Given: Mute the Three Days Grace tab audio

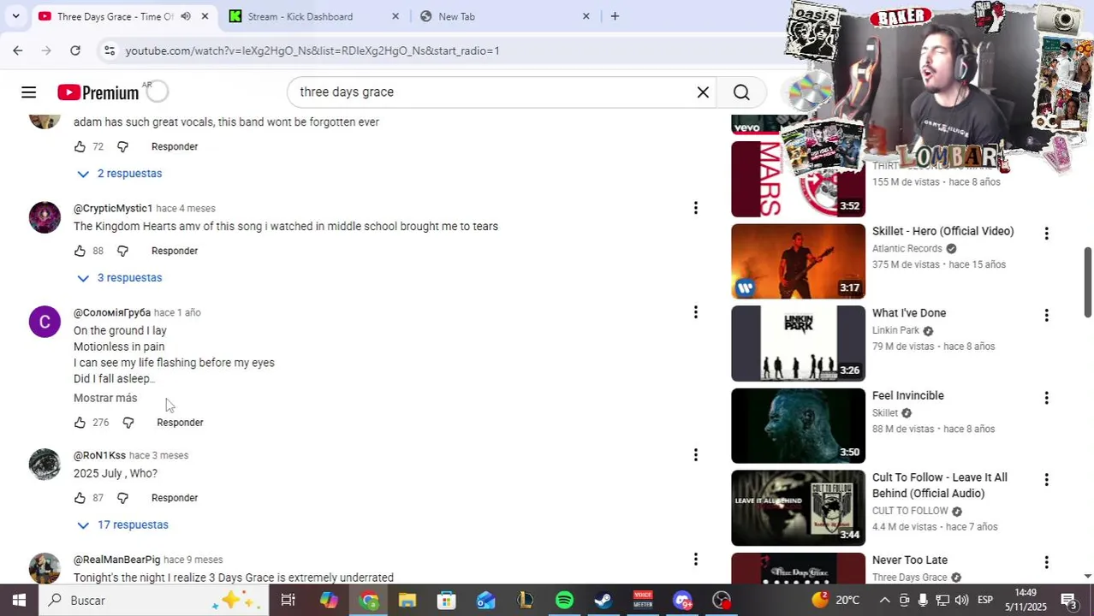Looking at the screenshot, I should point(186,16).
